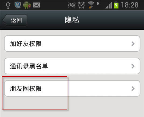Viewport: 144px width, 117px height.
Task: Tap the 返回 back button
Action: pyautogui.click(x=15, y=20)
